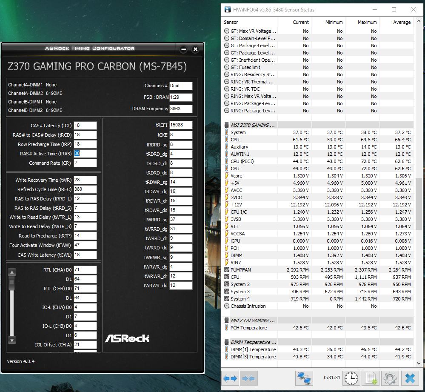Click the IOL Offset (CH A) field
This screenshot has height=392, width=425.
[x=85, y=345]
